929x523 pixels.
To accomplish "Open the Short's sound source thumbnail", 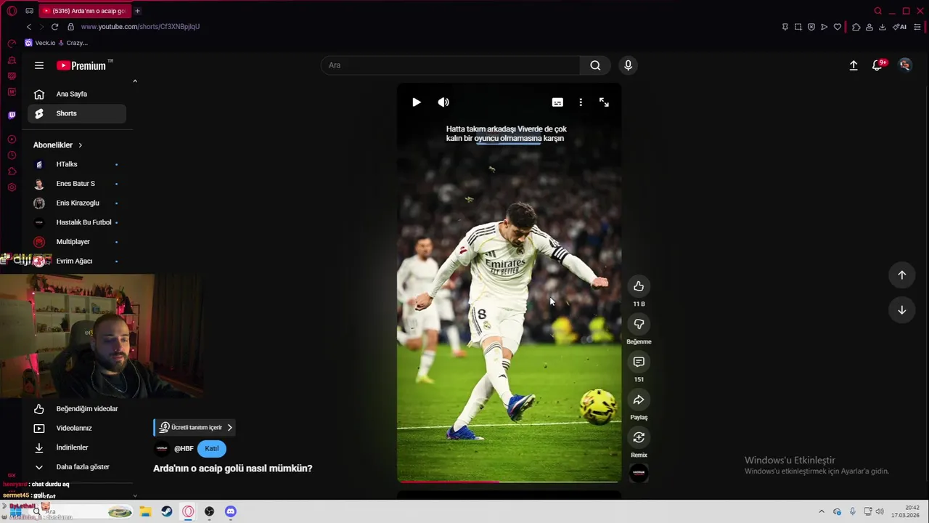I will 639,473.
